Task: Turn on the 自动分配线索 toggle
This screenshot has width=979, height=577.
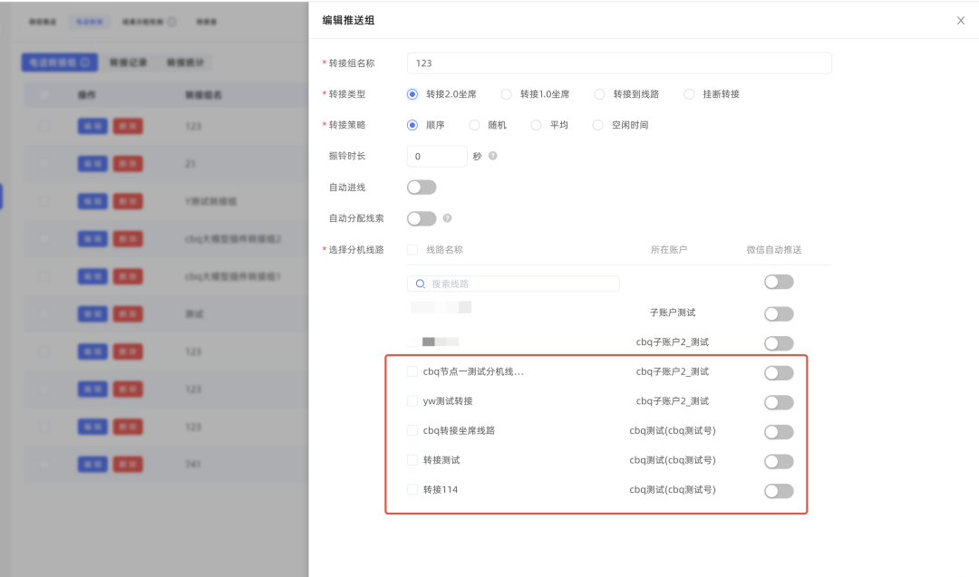Action: [x=422, y=218]
